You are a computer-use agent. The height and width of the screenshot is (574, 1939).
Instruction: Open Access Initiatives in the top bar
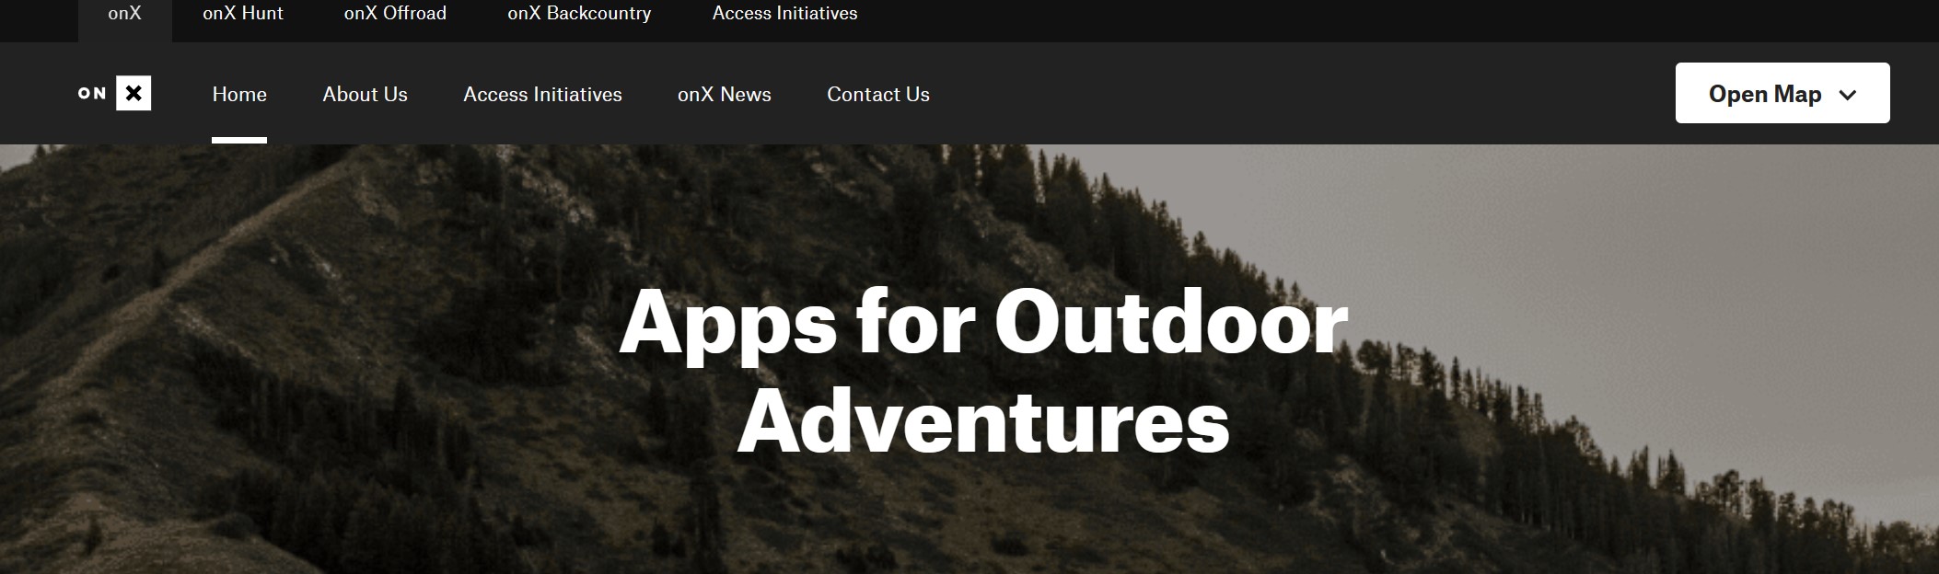click(x=784, y=14)
